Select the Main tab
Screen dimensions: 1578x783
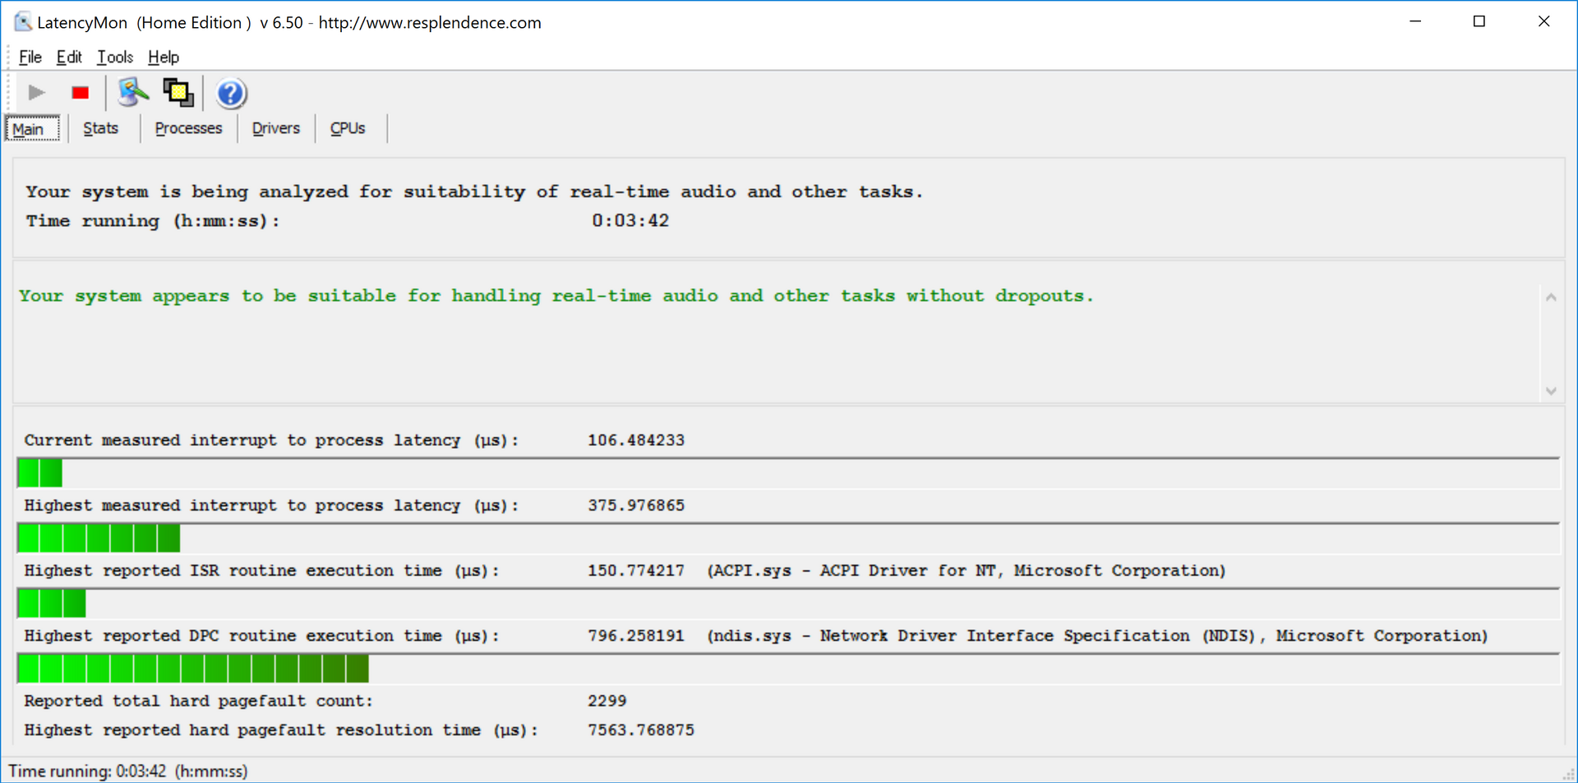(x=29, y=130)
